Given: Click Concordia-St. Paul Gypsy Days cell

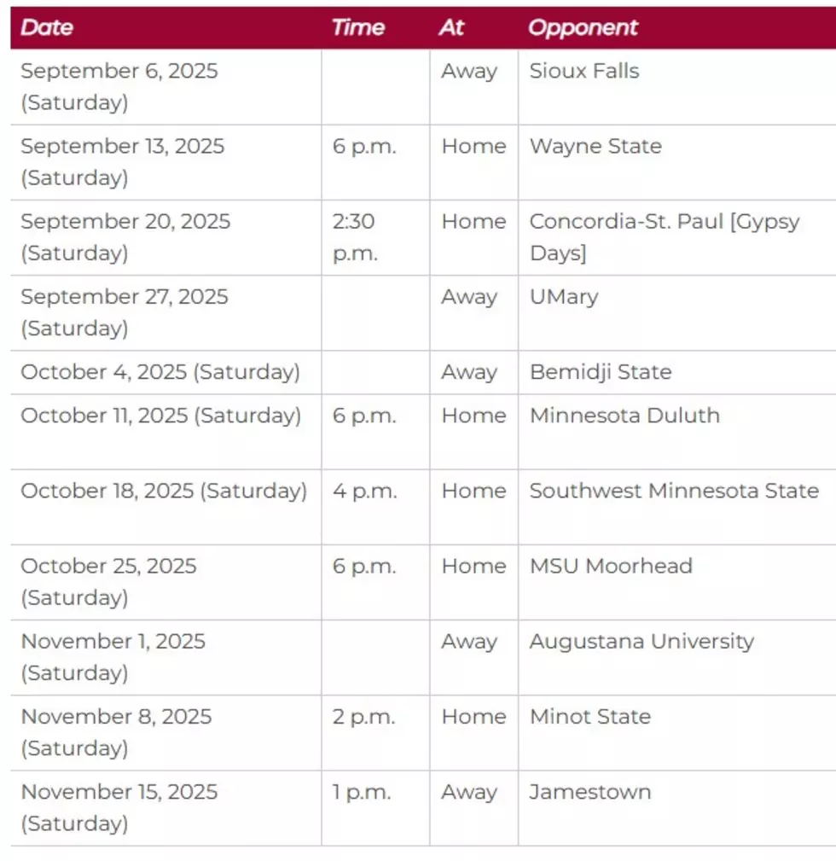Looking at the screenshot, I should [676, 238].
